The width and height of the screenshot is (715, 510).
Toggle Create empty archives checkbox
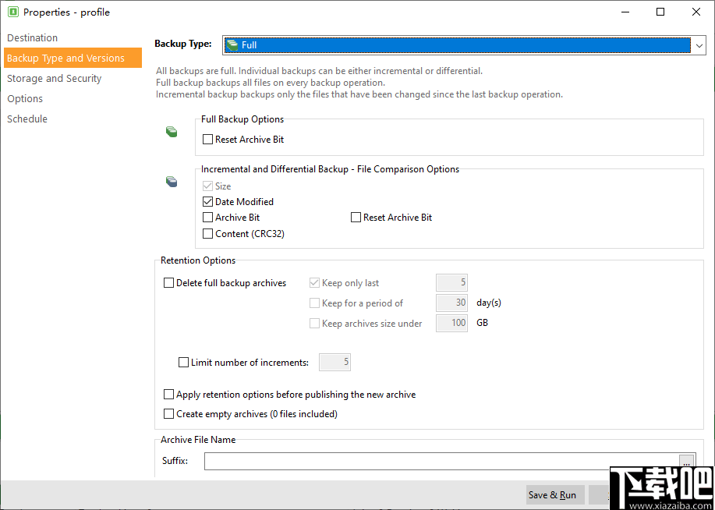point(169,414)
